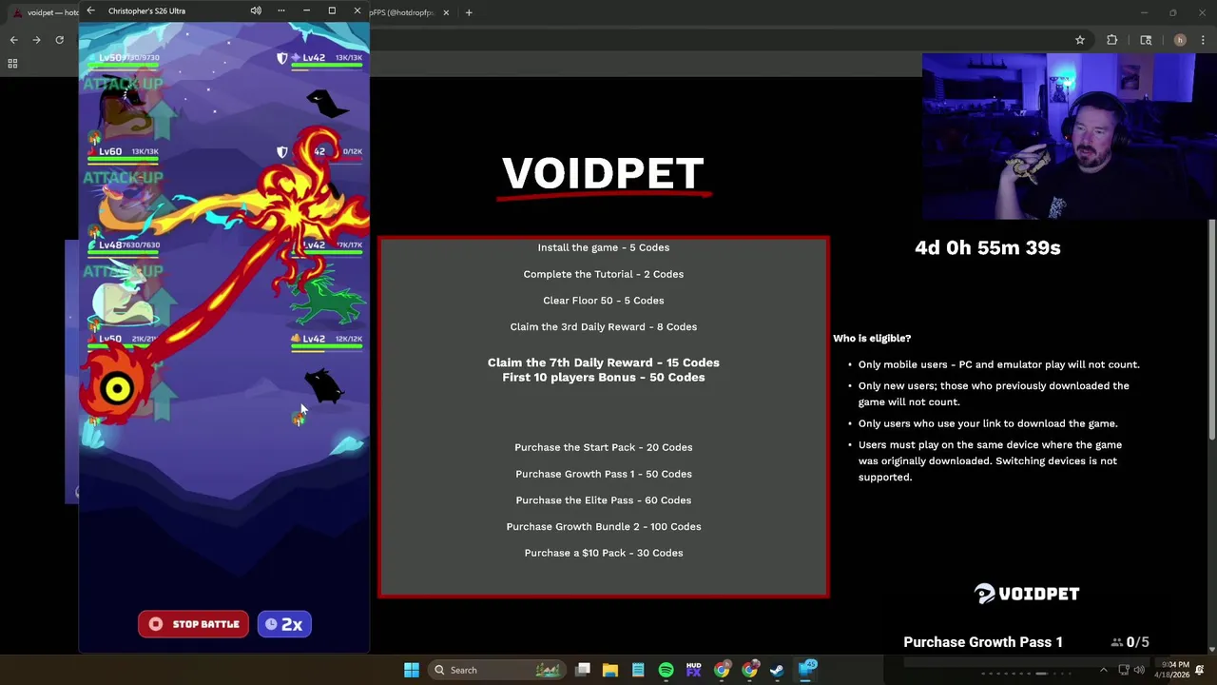Click 'Purchase Growth Bundle 2 - 100 Codes'

point(604,526)
